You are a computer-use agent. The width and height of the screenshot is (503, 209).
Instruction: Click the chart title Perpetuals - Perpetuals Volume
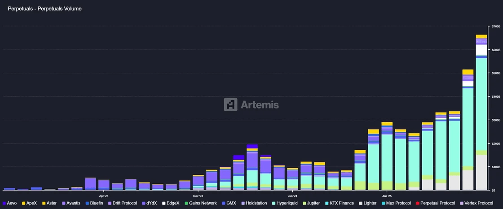(x=44, y=9)
